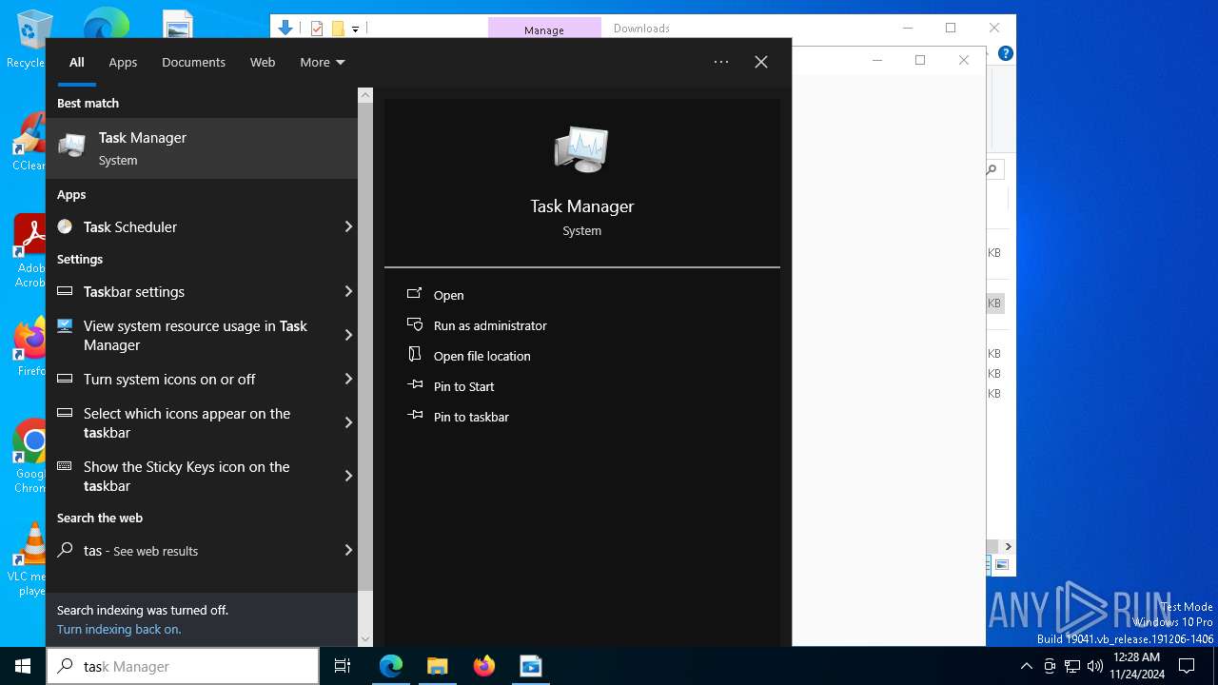The width and height of the screenshot is (1218, 685).
Task: Click the Task Manager title in preview
Action: click(x=581, y=206)
